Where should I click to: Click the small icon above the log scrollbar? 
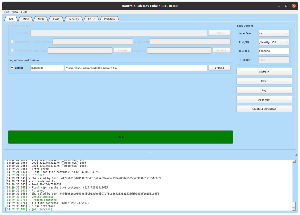(296, 155)
